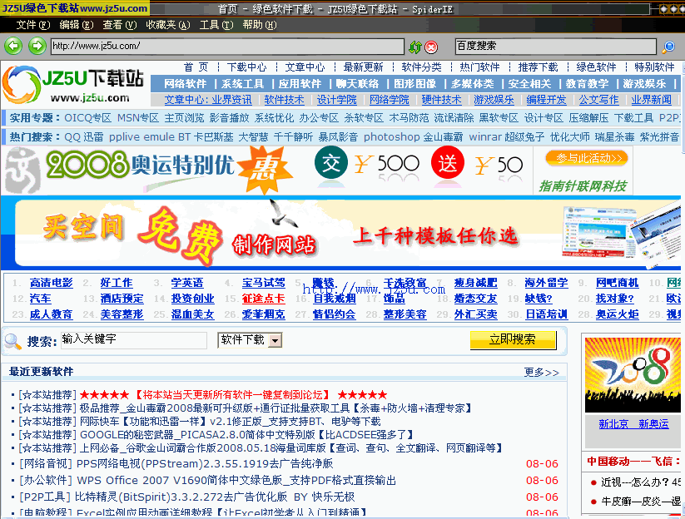Open the 绿色软件 navigation link
The height and width of the screenshot is (519, 685).
coord(596,67)
